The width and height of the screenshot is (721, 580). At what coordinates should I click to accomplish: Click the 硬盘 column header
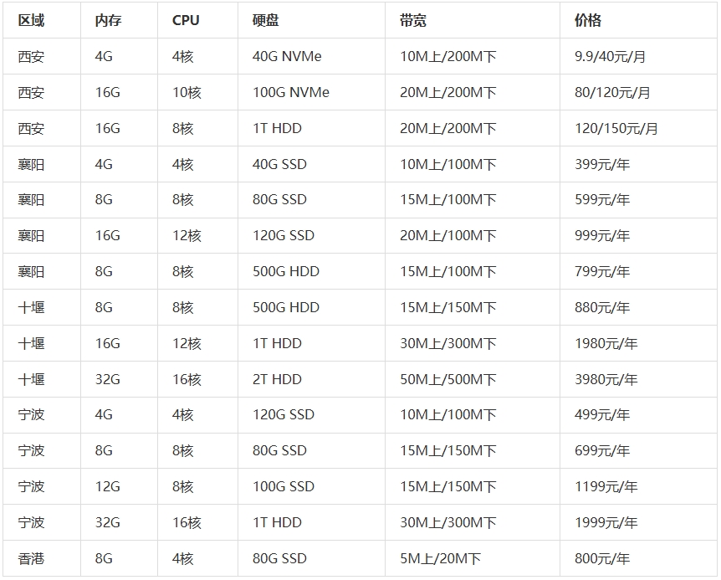pyautogui.click(x=265, y=20)
